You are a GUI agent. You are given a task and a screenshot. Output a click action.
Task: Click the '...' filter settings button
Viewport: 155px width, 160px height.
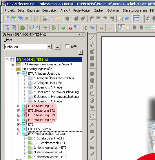click(58, 47)
